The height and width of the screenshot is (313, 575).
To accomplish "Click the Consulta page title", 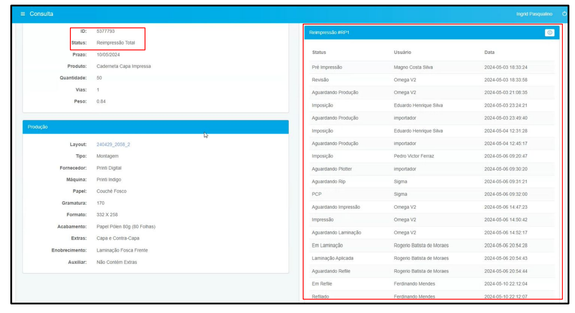I will click(41, 14).
